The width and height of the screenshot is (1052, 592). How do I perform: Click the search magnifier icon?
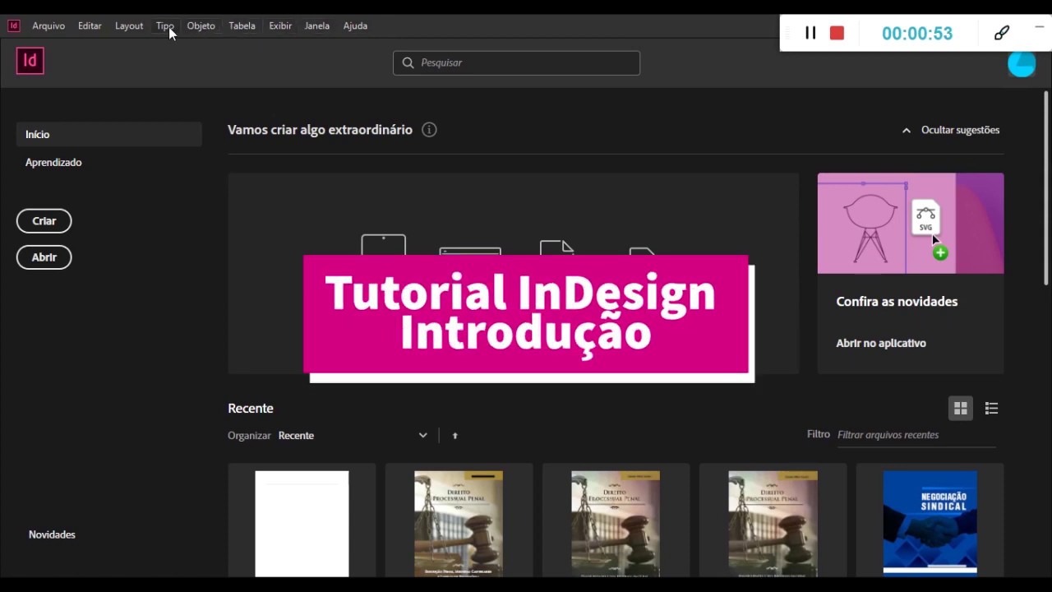[408, 62]
